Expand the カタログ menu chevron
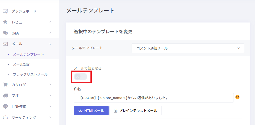The width and height of the screenshot is (255, 125). [x=50, y=85]
